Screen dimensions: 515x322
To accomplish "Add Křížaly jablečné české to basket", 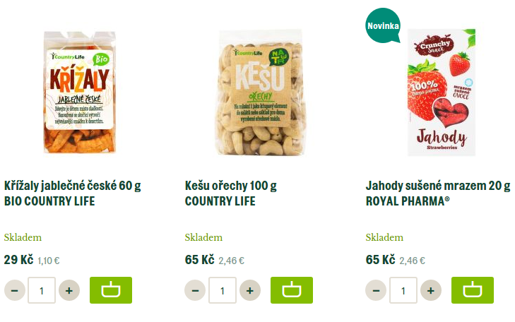I will pos(111,290).
